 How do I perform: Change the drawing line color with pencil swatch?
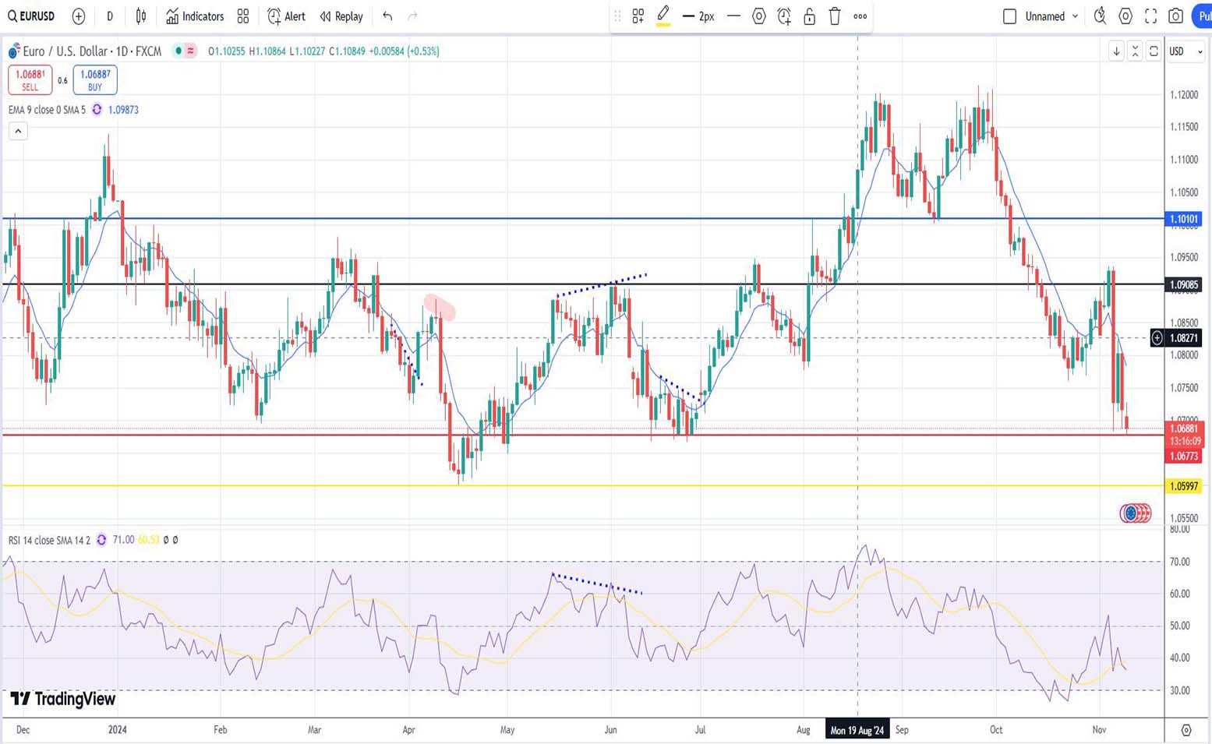click(x=663, y=16)
